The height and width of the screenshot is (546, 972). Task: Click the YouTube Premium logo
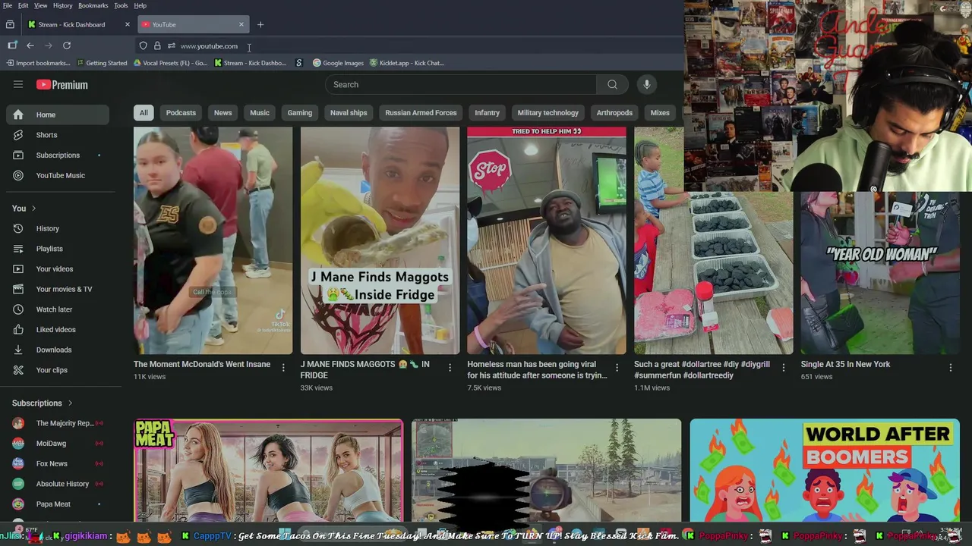pyautogui.click(x=62, y=85)
